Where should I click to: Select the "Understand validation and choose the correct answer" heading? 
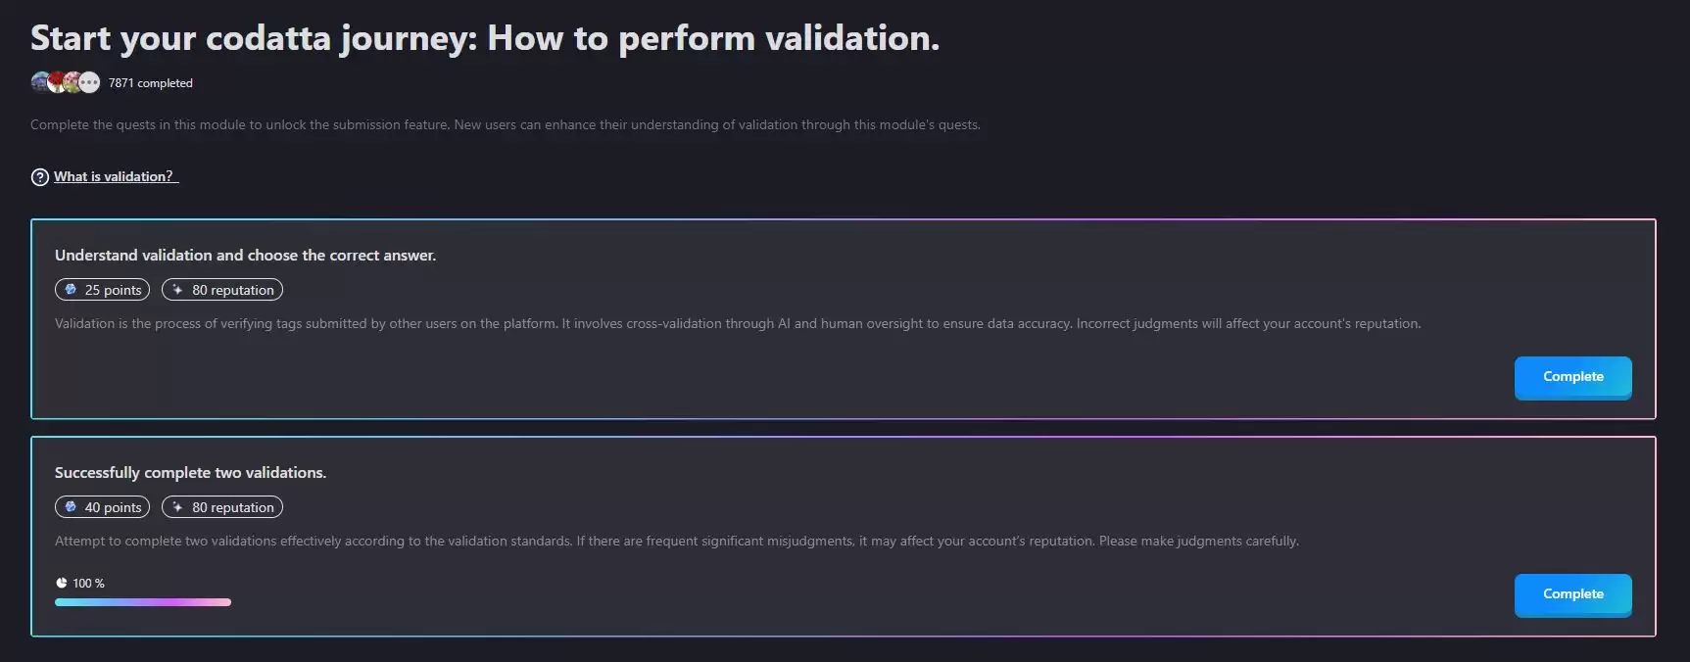(245, 256)
